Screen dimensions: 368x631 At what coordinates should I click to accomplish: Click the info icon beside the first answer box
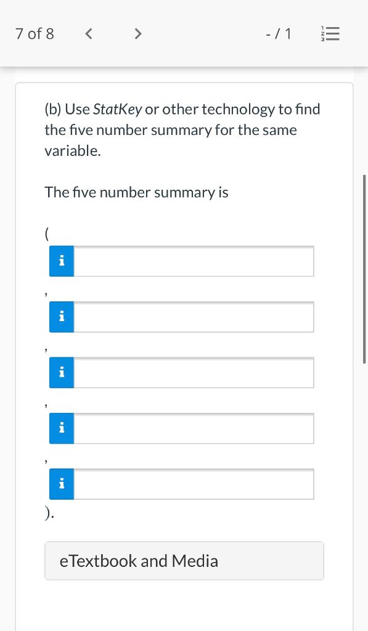61,261
